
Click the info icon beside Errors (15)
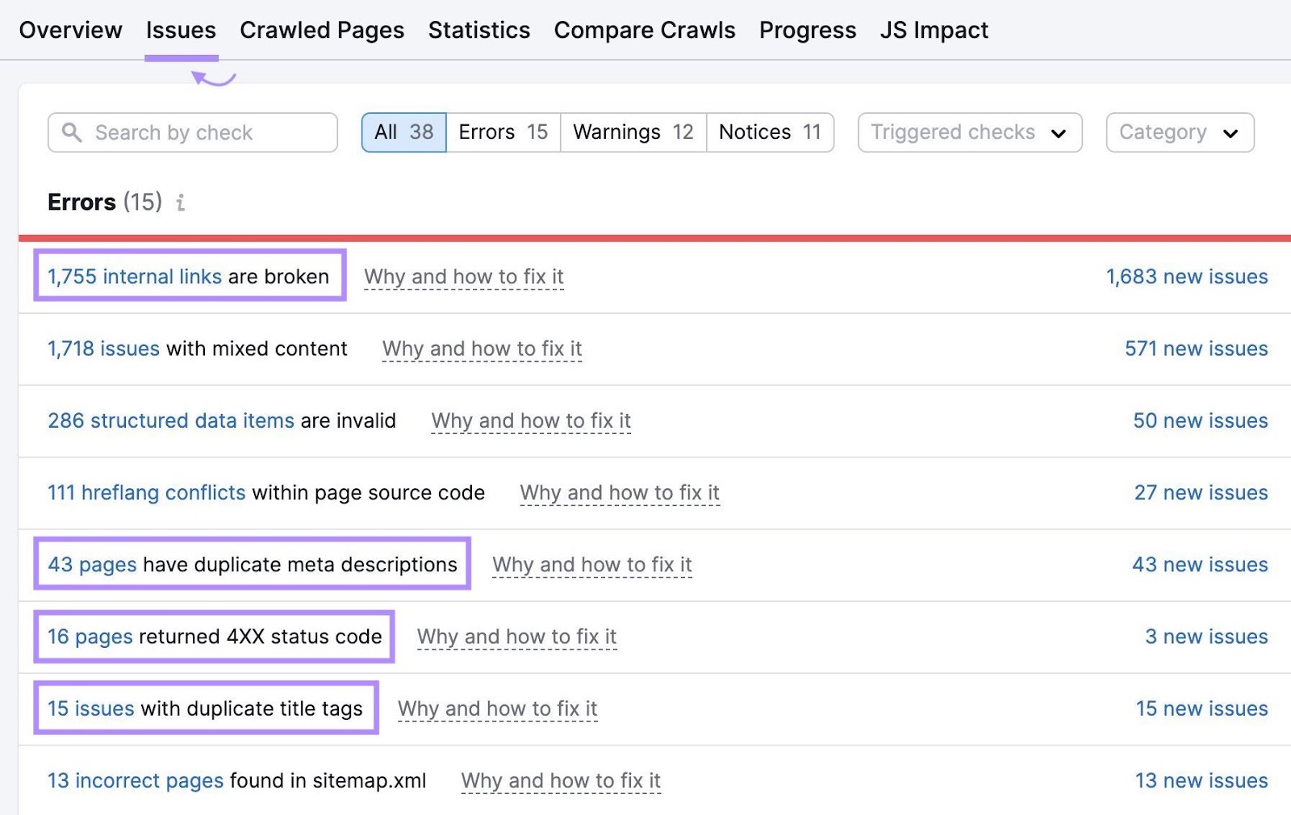[181, 203]
